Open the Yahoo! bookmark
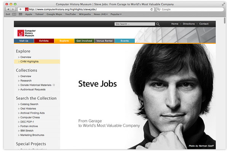Image resolution: width=227 pixels, height=152 pixels. coord(39,14)
